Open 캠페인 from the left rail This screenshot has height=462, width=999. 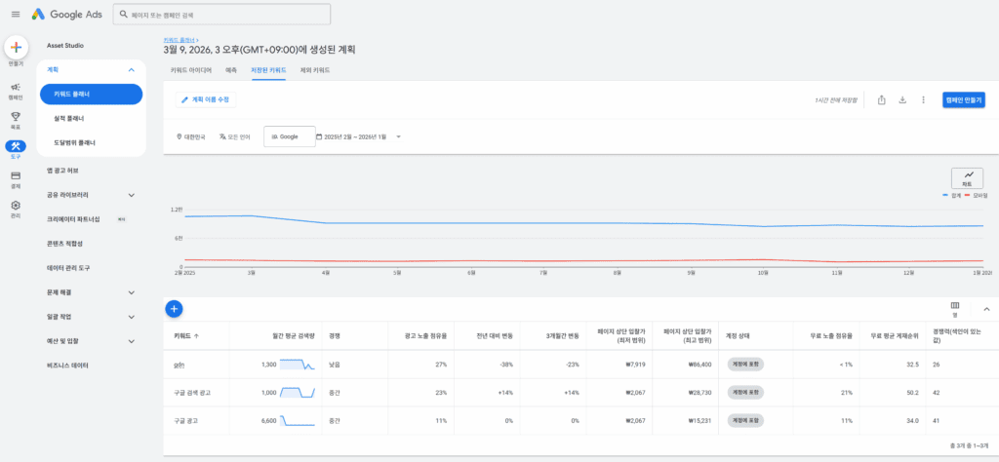pyautogui.click(x=16, y=90)
